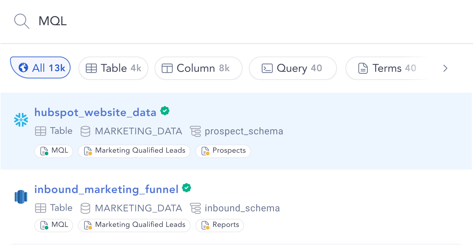Viewport: 473px width, 245px height.
Task: Click verified badge next to inbound_marketing_funnel
Action: click(x=187, y=187)
